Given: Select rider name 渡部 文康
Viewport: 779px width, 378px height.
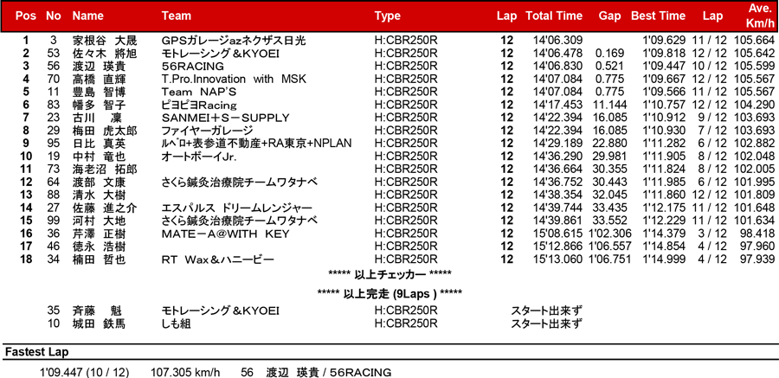Looking at the screenshot, I should 99,183.
